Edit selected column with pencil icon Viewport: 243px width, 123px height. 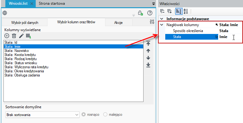21,36
